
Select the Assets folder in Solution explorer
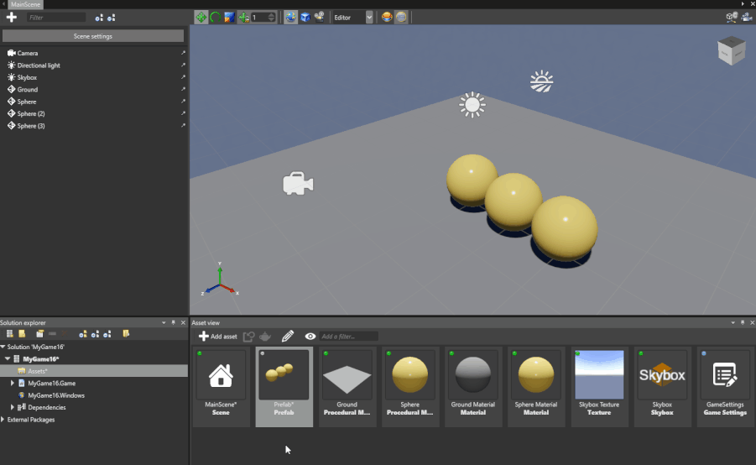pos(37,370)
